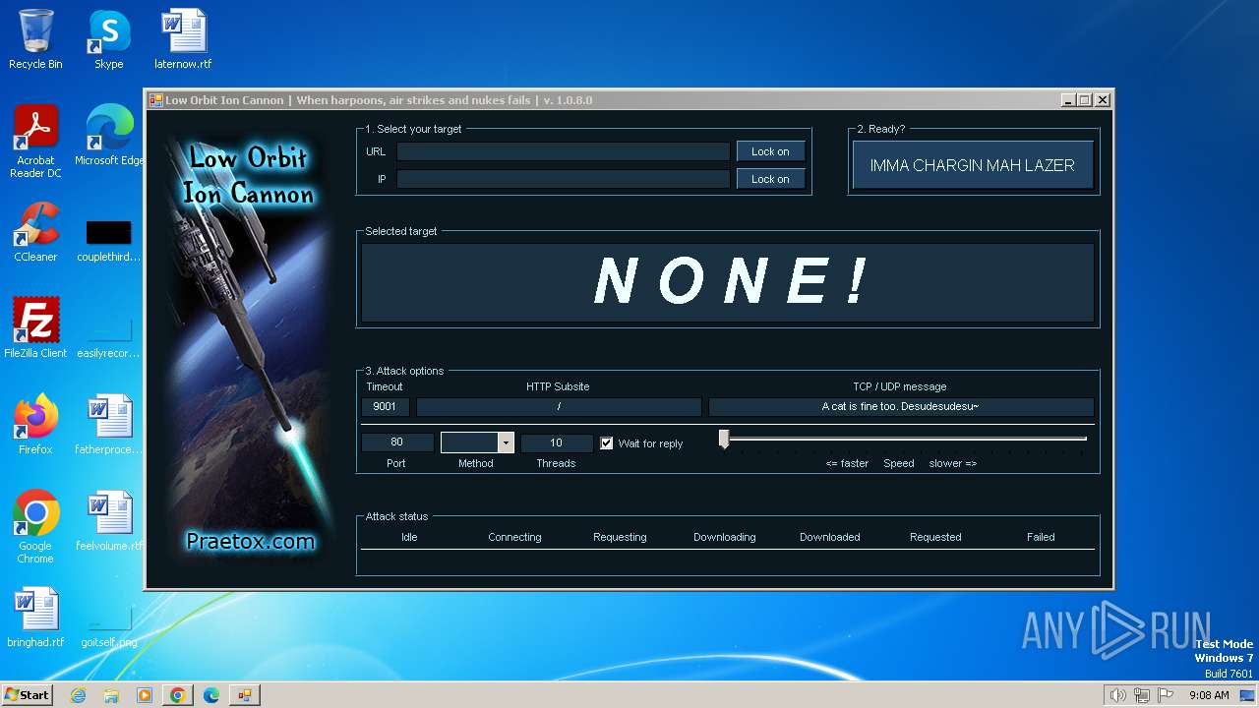Select the fatherproce document icon
The width and height of the screenshot is (1259, 708).
(108, 424)
